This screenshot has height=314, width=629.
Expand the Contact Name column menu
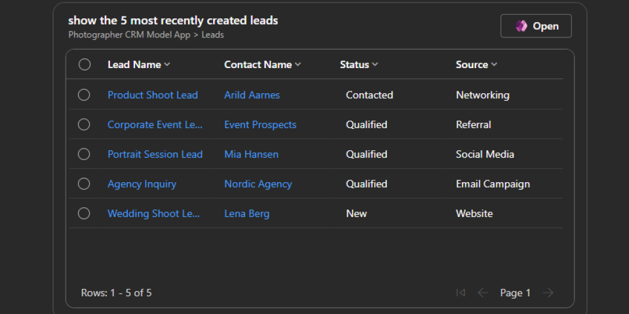[298, 64]
